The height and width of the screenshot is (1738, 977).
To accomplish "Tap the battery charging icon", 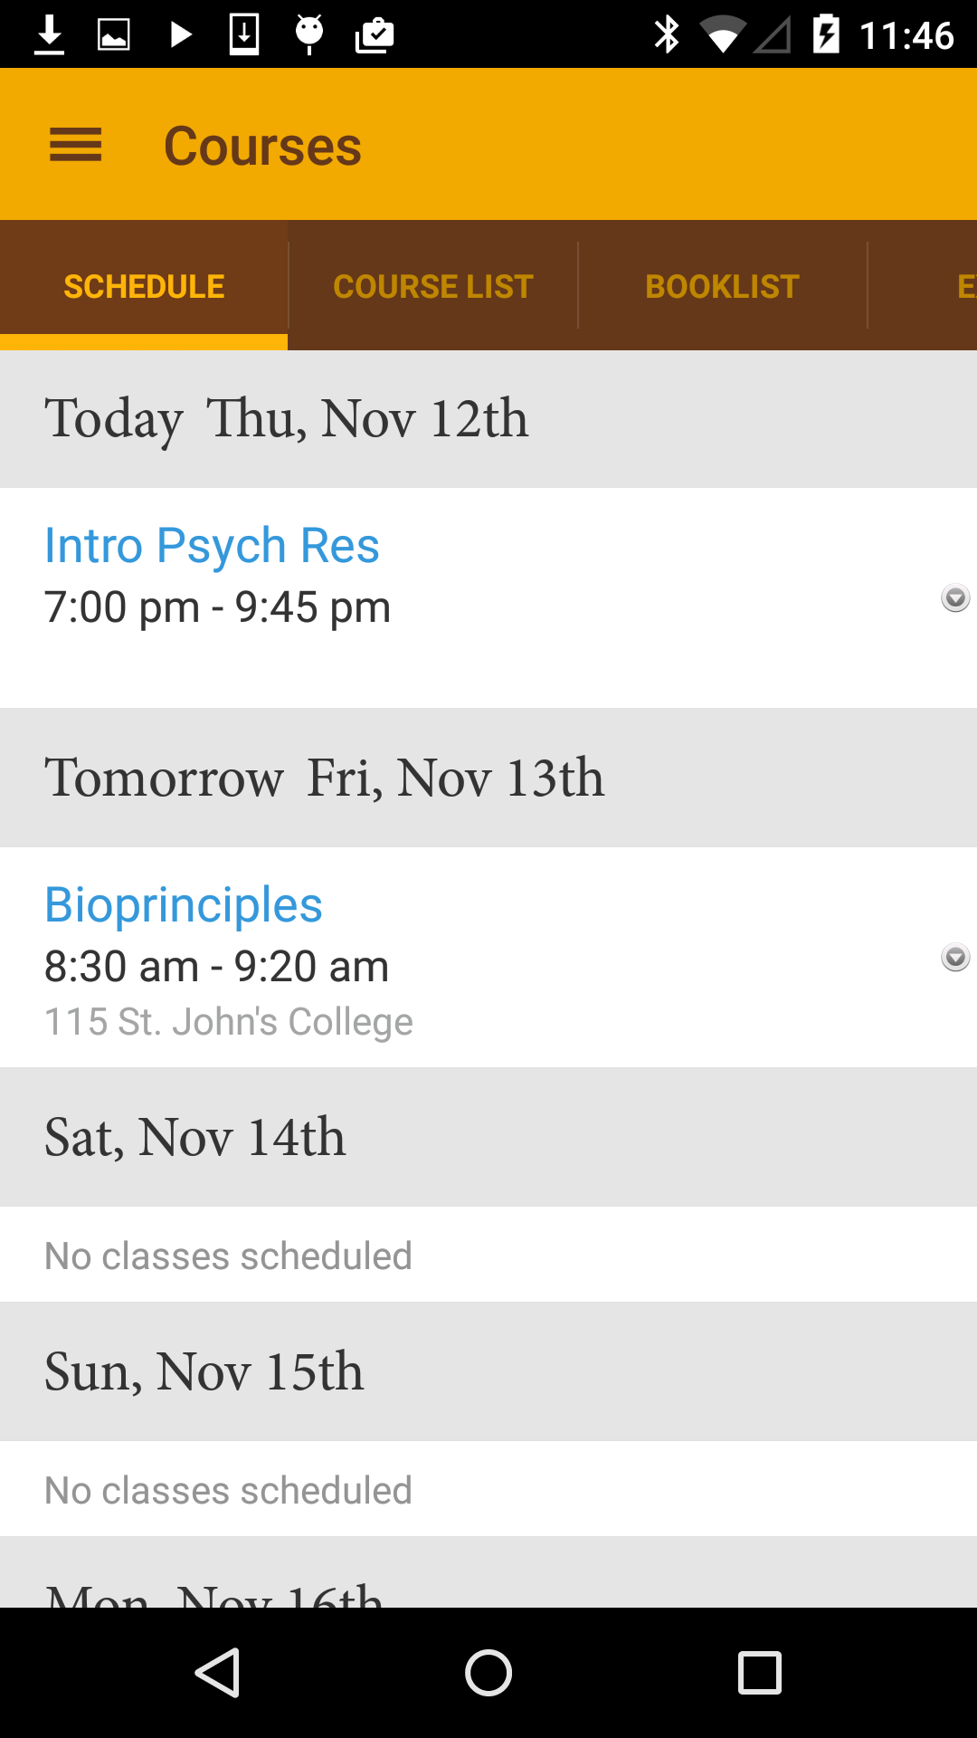I will tap(825, 34).
